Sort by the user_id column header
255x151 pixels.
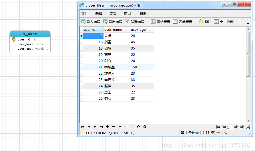coord(93,30)
